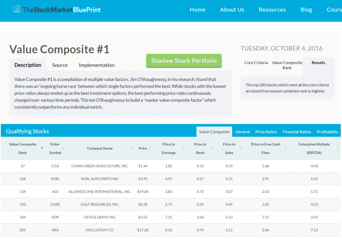Click the Qualifying Stocks heading

(28, 131)
